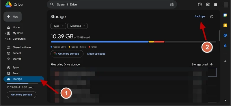Expand the Computers tree arrow
Viewport: 231px width, 106px height.
5,39
